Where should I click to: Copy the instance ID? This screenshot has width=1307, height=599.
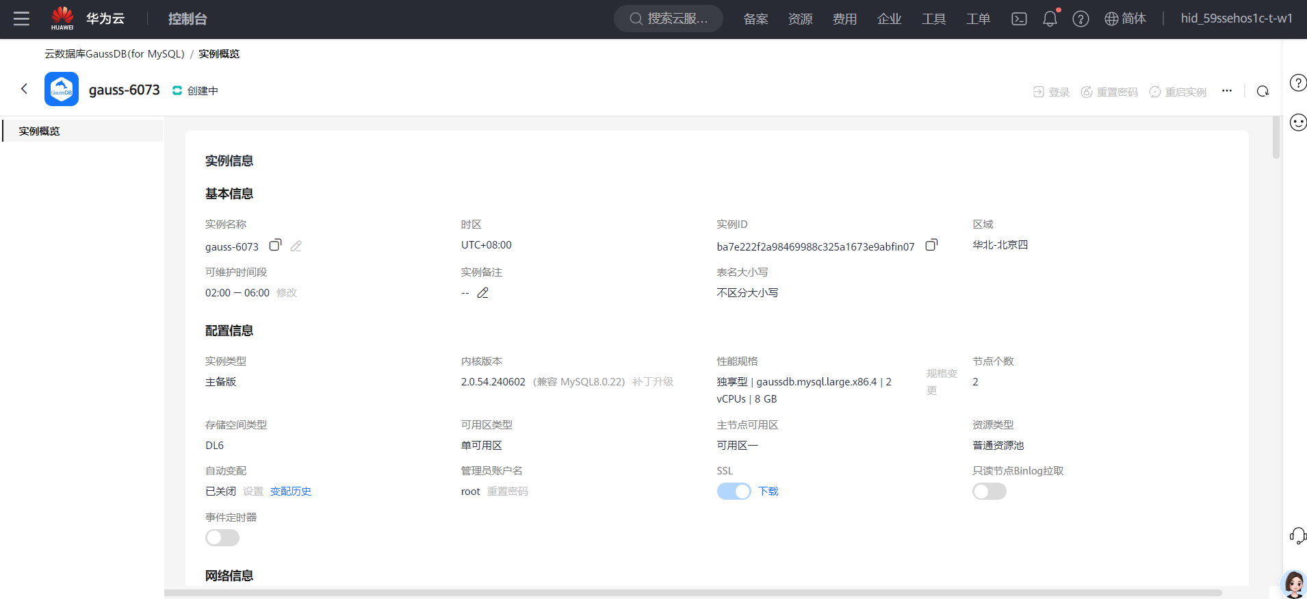click(931, 245)
